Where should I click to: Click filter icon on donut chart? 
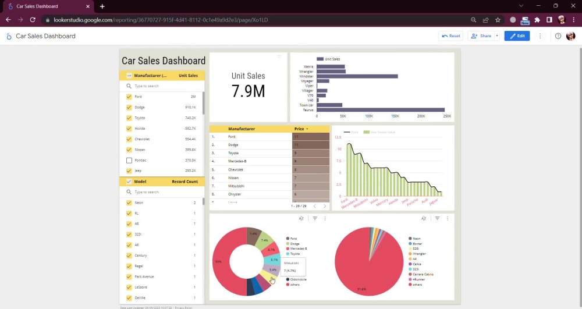[x=315, y=218]
